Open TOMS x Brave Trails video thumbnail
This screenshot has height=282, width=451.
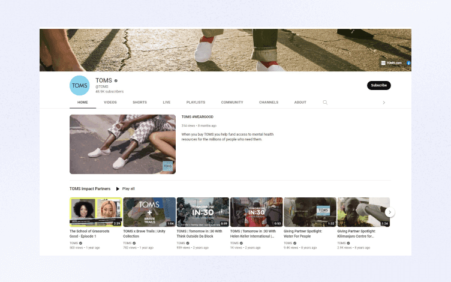149,212
